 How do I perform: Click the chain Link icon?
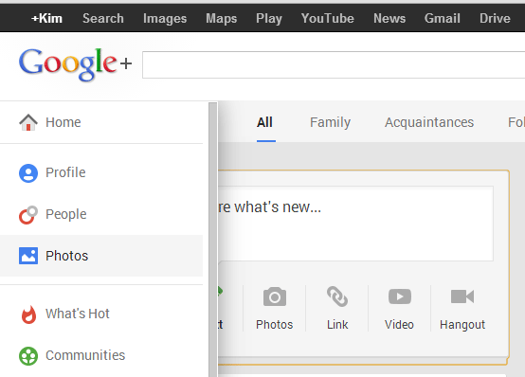pyautogui.click(x=337, y=296)
